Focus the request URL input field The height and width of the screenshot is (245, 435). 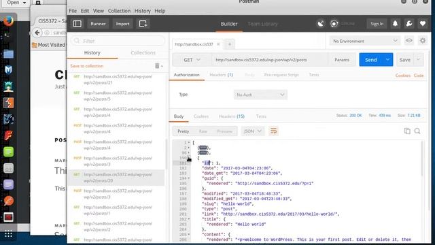tap(270, 60)
